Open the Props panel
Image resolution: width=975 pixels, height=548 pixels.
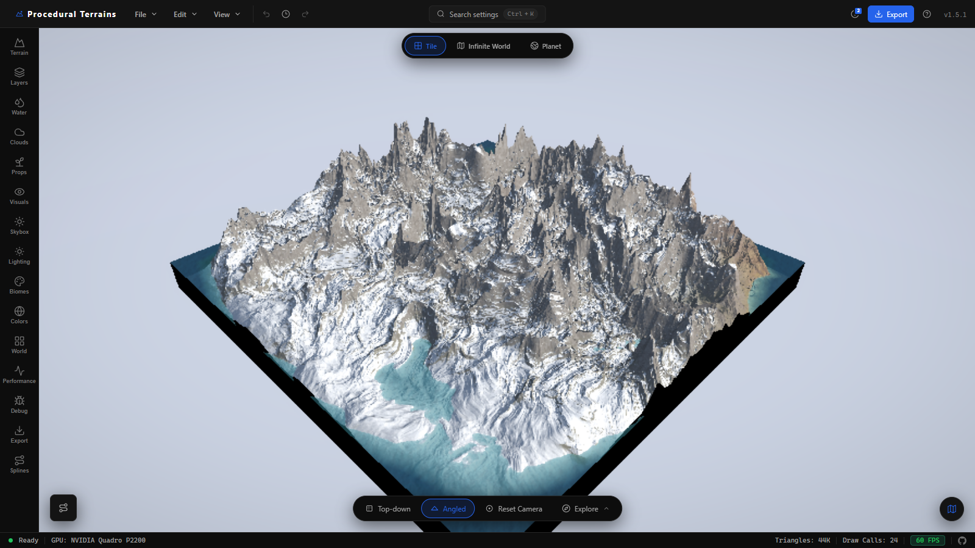click(19, 166)
